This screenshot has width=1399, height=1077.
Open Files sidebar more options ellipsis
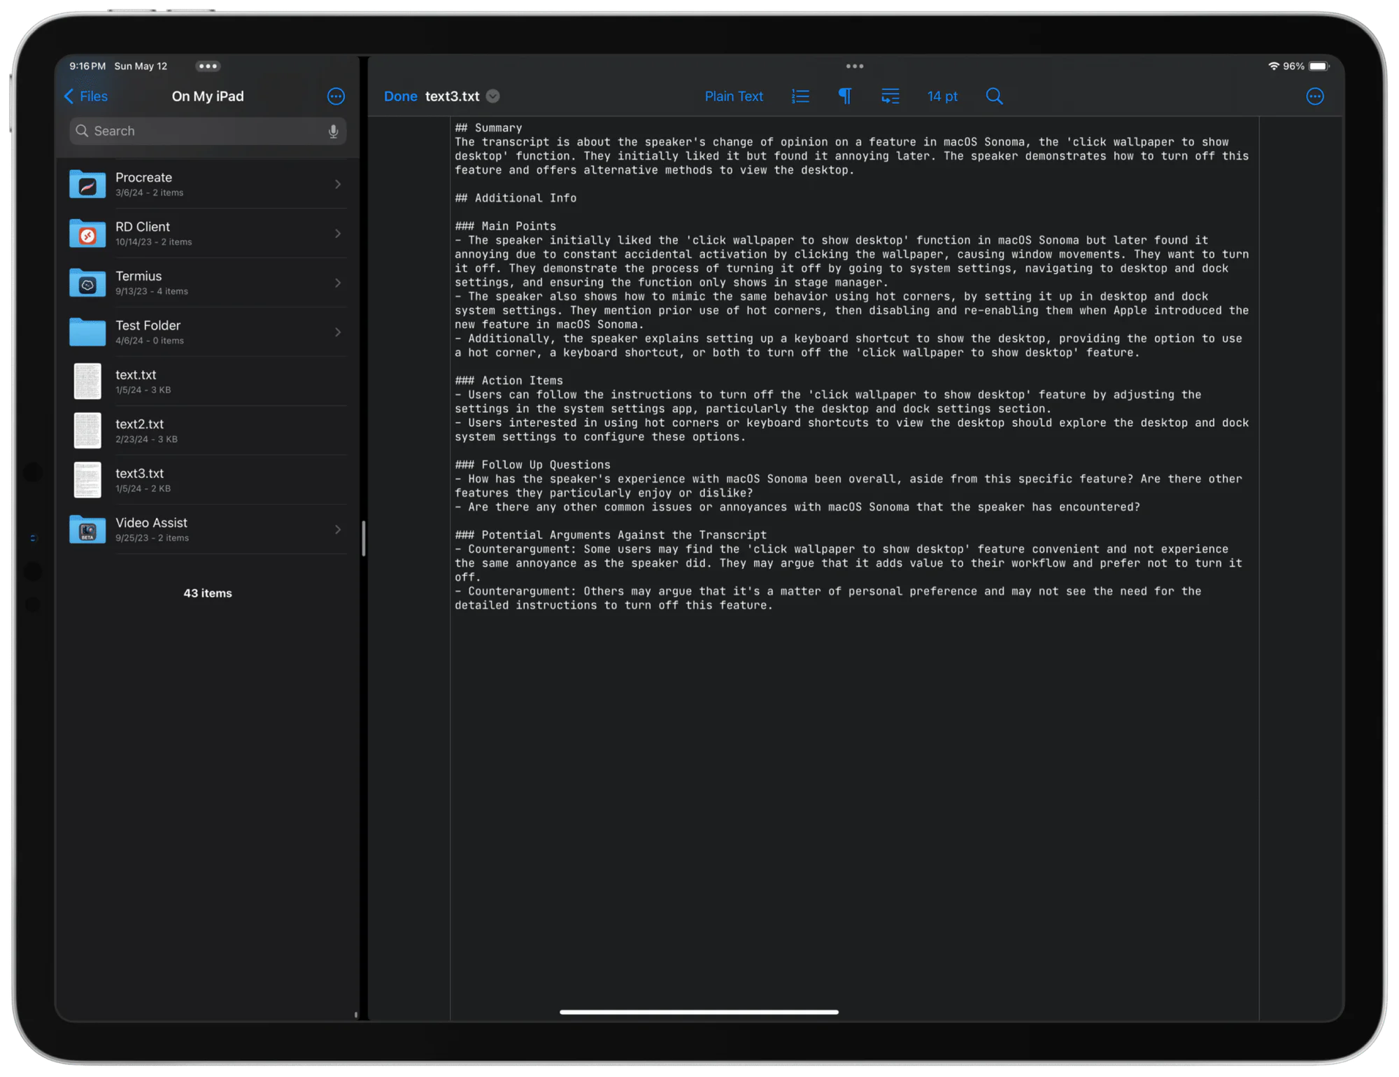coord(336,97)
